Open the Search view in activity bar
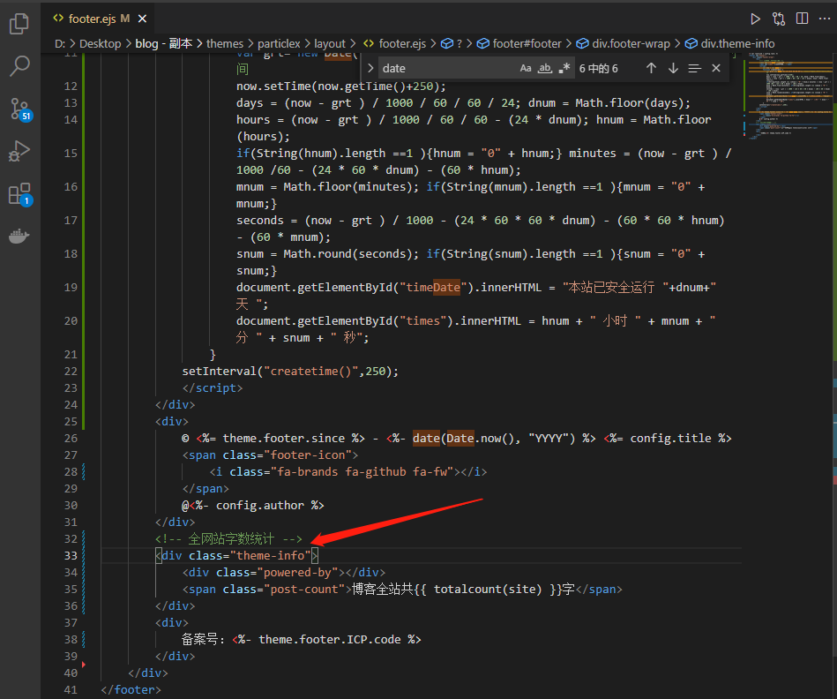Screen dimensions: 837x699 (19, 66)
